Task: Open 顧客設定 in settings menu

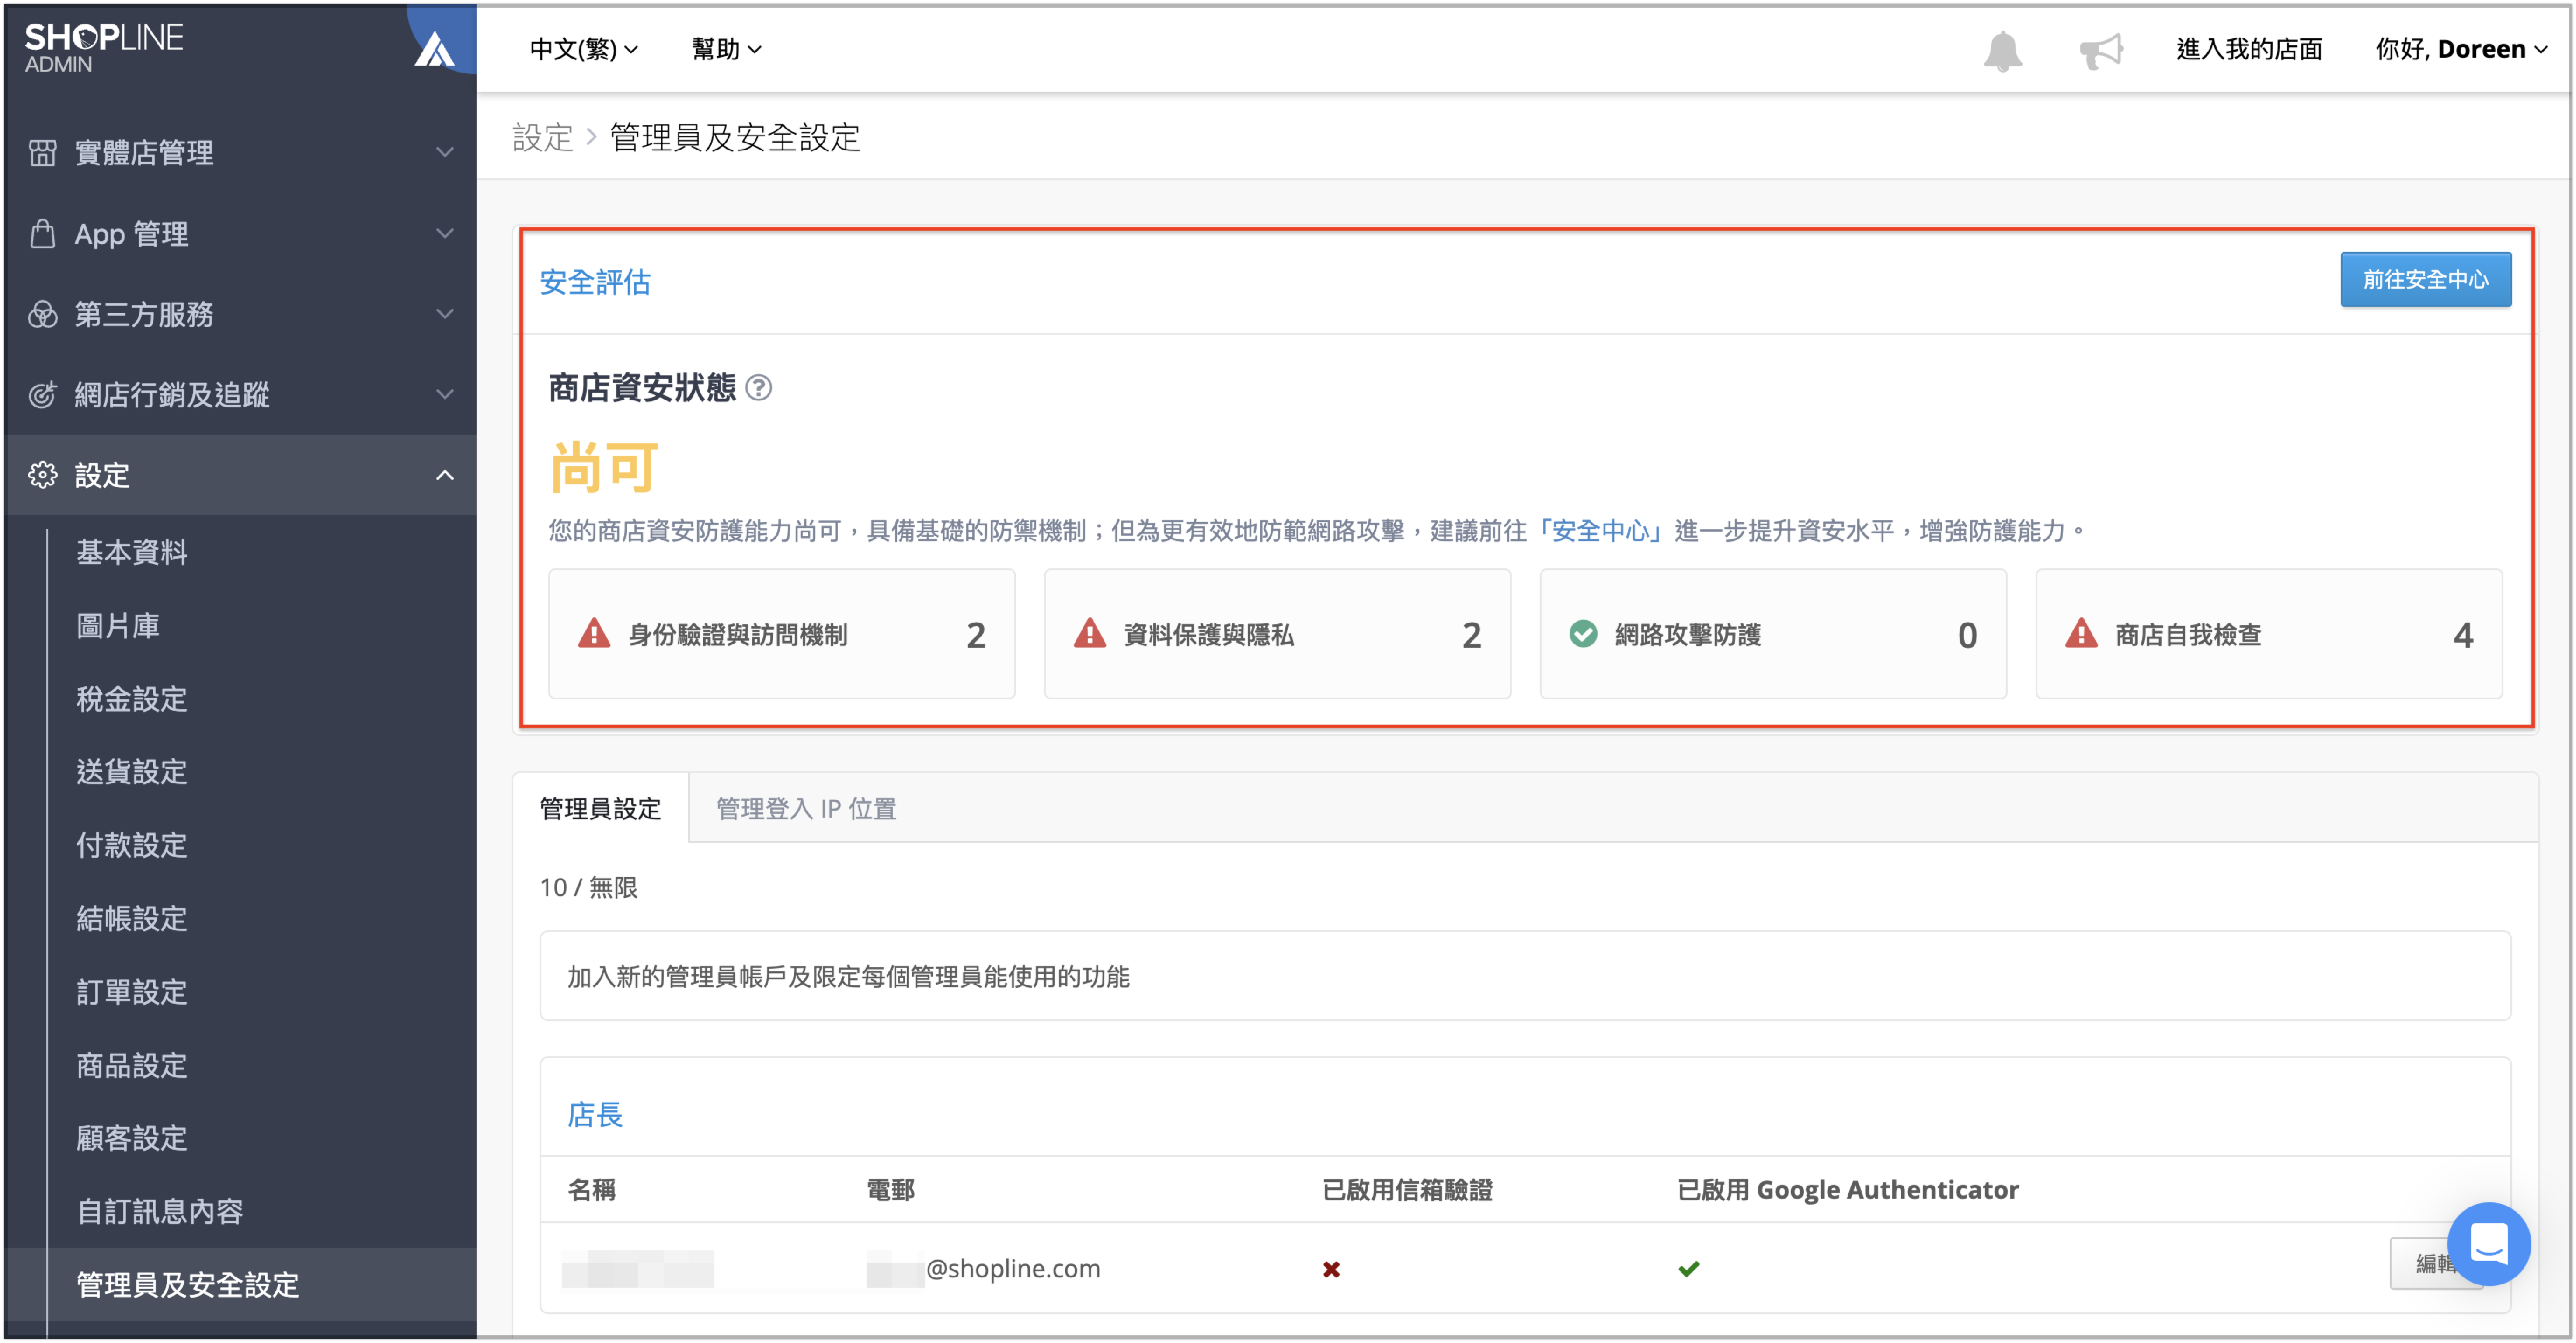Action: [x=131, y=1138]
